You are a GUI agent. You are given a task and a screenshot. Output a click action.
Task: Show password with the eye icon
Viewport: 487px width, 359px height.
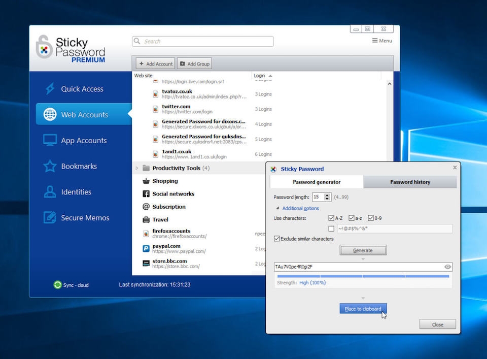pos(447,267)
